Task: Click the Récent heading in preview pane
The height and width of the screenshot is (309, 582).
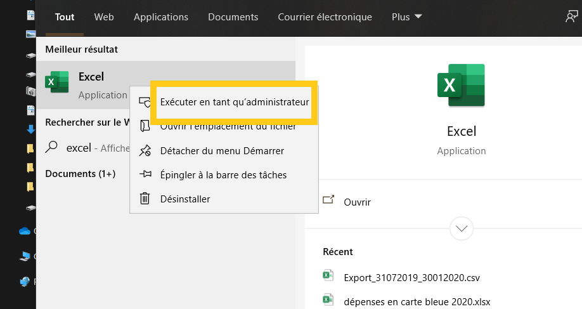Action: [x=338, y=252]
